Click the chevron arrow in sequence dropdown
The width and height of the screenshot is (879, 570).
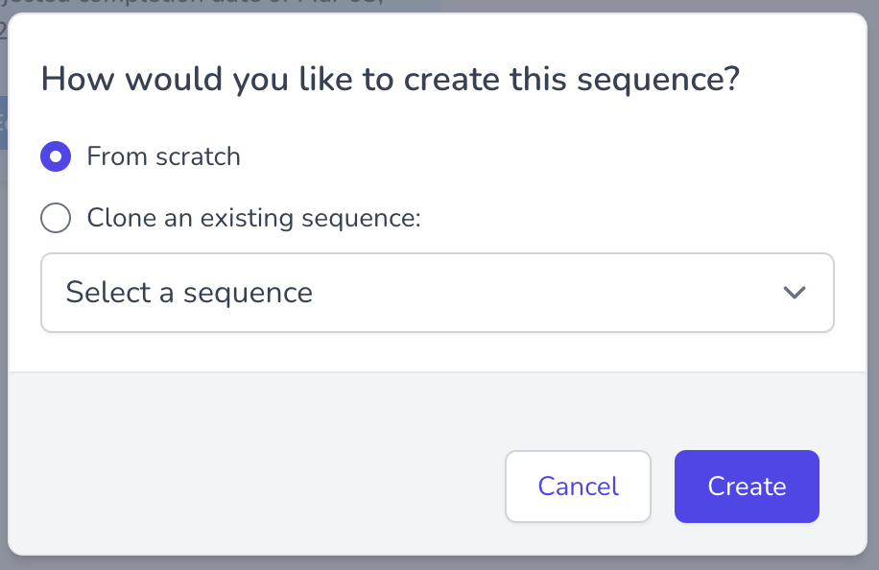click(x=794, y=293)
